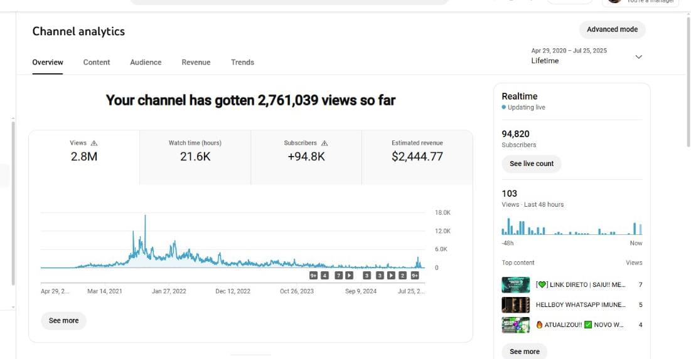Screen dimensions: 691x359
Task: Click the chart marker labeled 2
Action: click(402, 275)
